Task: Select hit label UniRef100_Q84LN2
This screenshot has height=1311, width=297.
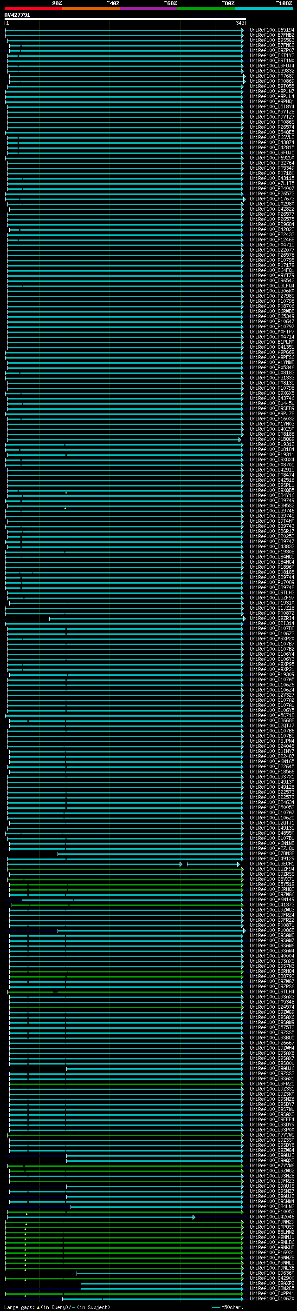Action: click(x=271, y=1207)
